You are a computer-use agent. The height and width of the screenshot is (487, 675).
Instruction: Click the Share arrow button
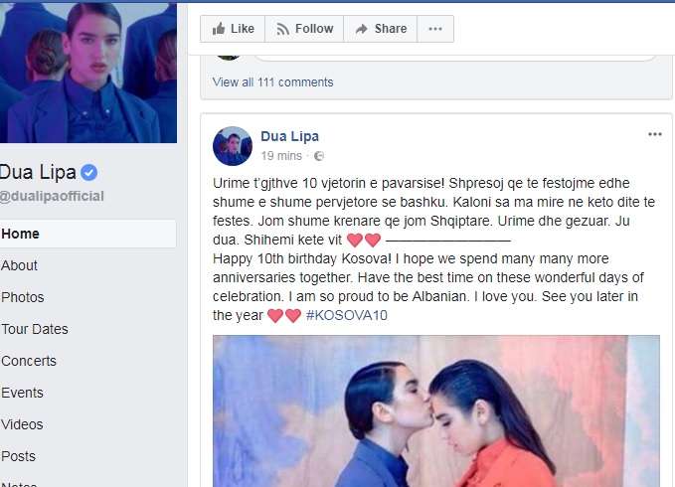381,29
